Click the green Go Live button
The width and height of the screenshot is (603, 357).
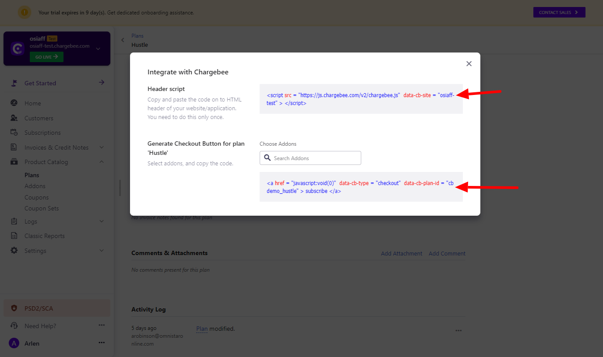tap(46, 57)
